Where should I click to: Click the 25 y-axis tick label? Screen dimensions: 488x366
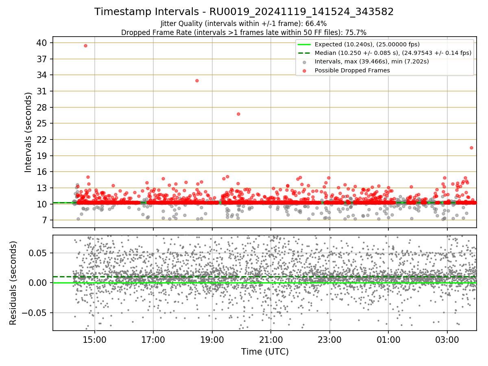click(43, 123)
